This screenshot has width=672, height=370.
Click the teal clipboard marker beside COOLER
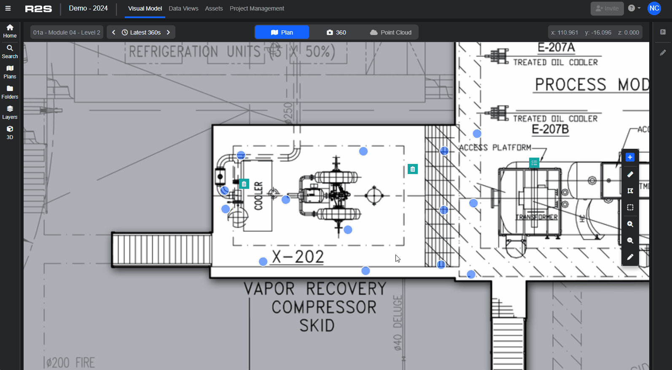click(244, 184)
